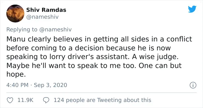View the 11.9K likes count
The width and height of the screenshot is (203, 108).
click(26, 100)
